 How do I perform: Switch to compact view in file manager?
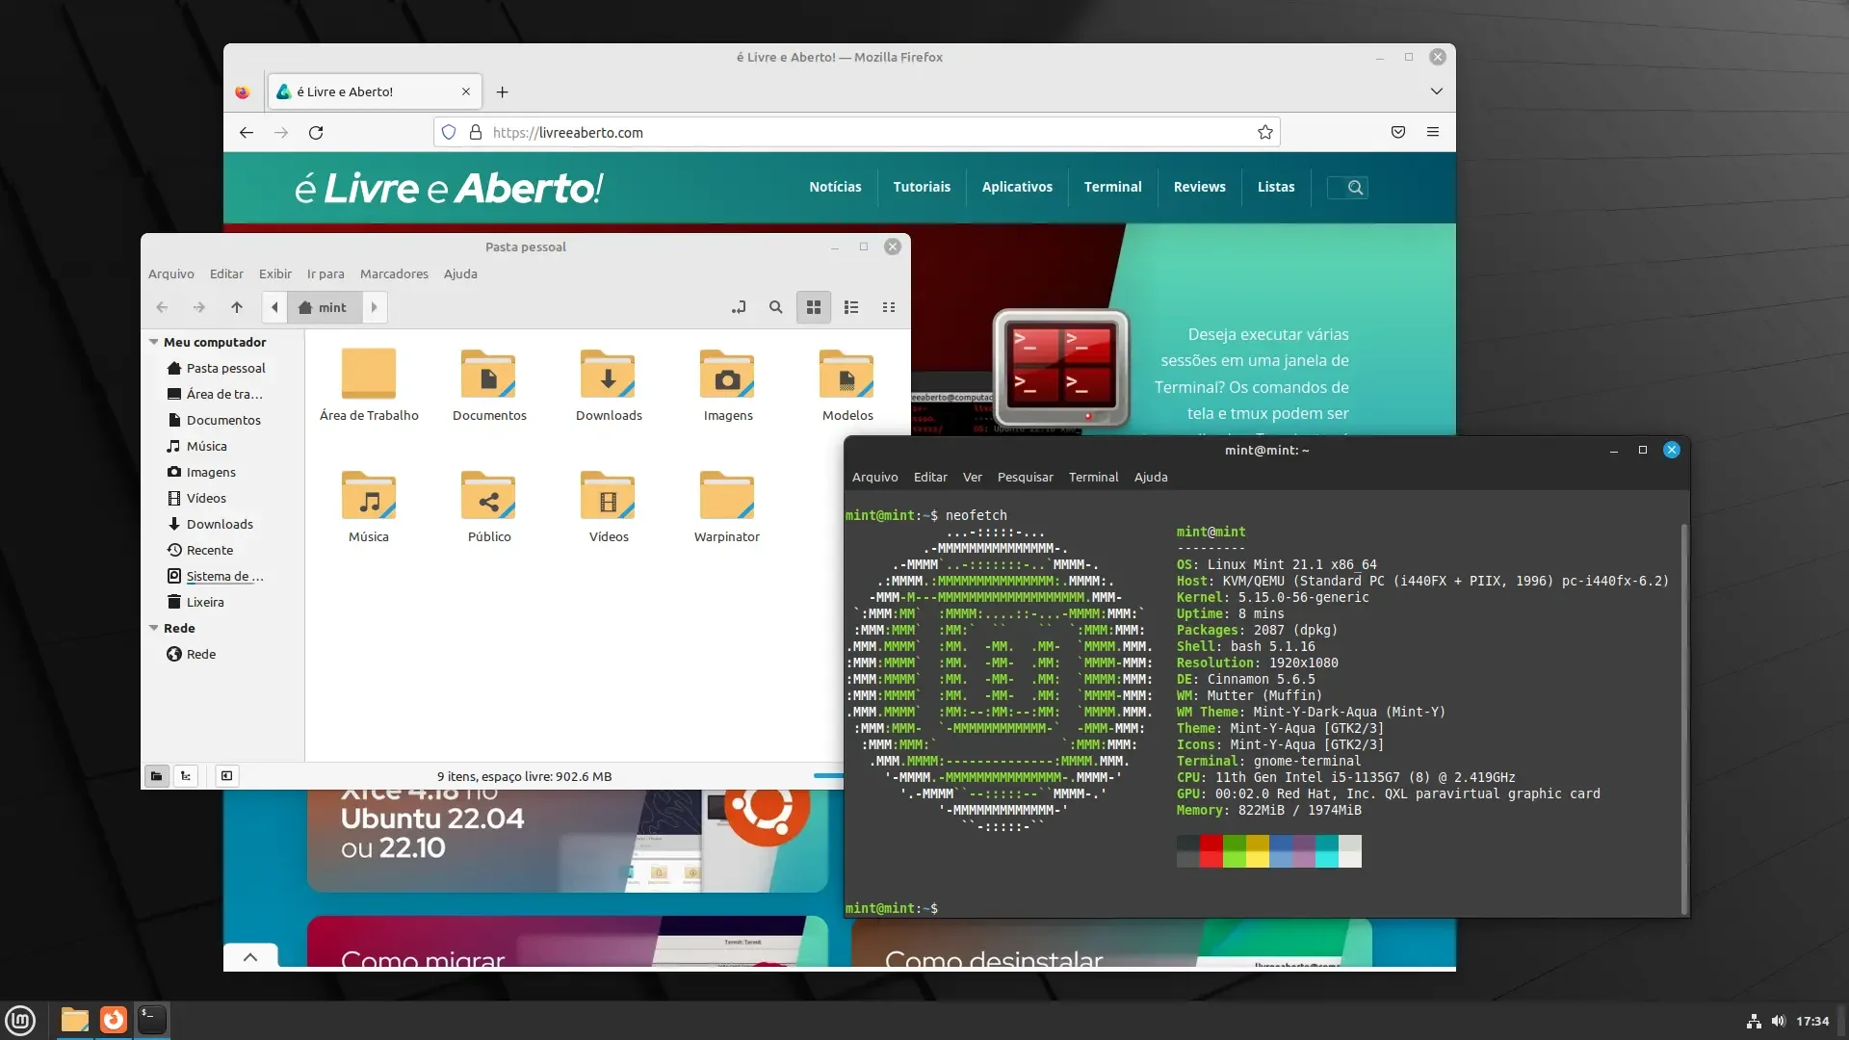pos(889,308)
